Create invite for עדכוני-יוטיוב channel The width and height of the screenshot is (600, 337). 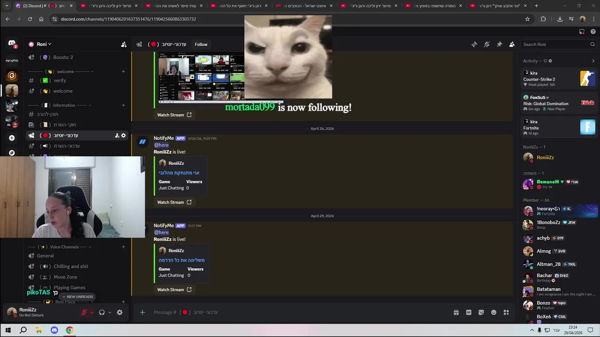[117, 135]
